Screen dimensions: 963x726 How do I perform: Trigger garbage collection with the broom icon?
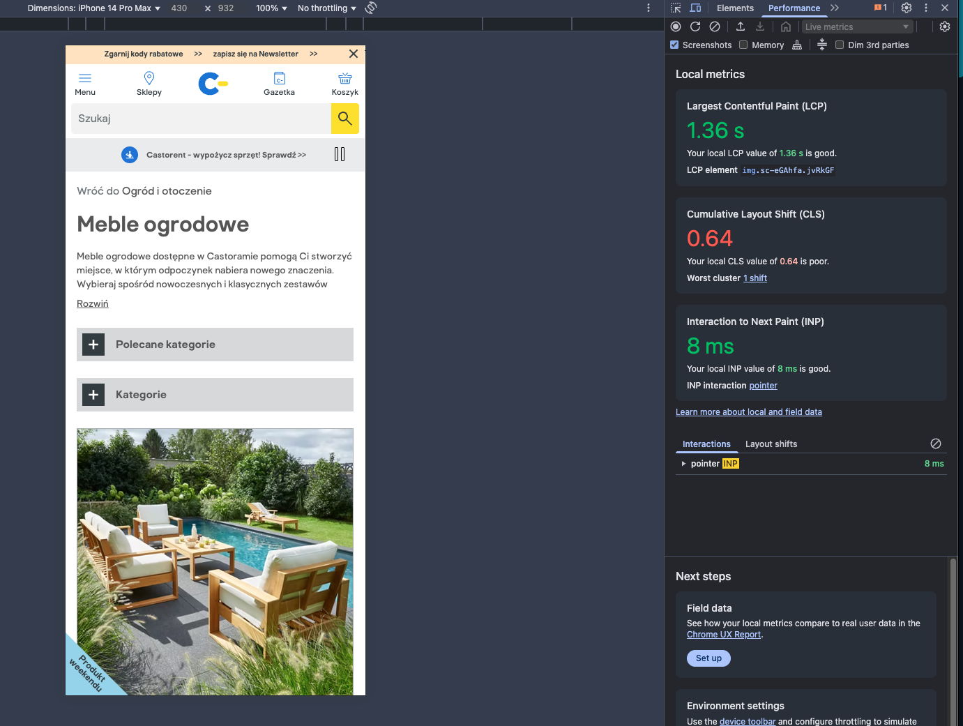[797, 44]
